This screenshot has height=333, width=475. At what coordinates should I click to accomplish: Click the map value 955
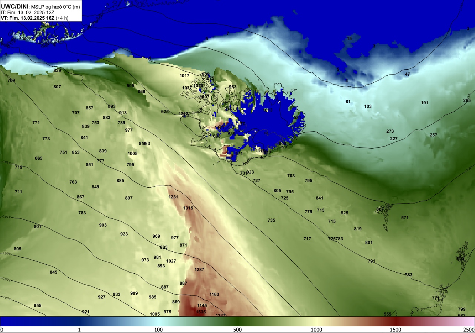tap(37, 306)
